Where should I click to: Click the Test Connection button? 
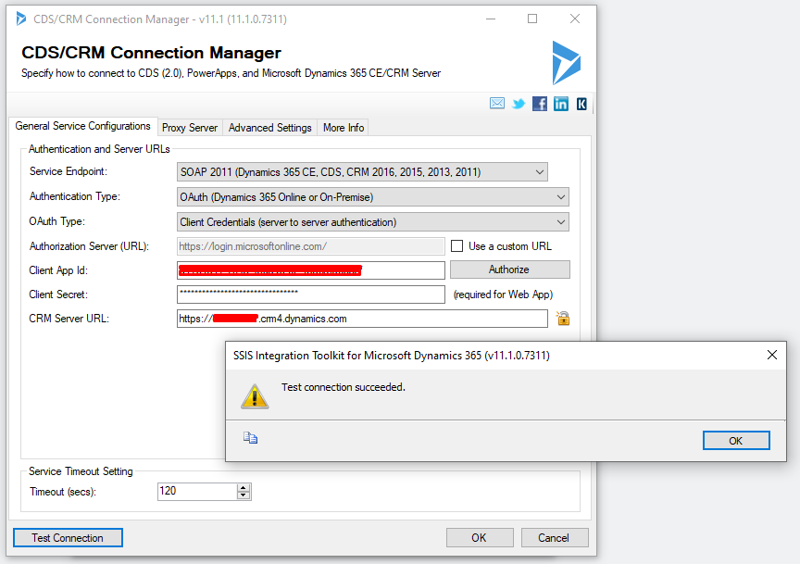pos(68,537)
